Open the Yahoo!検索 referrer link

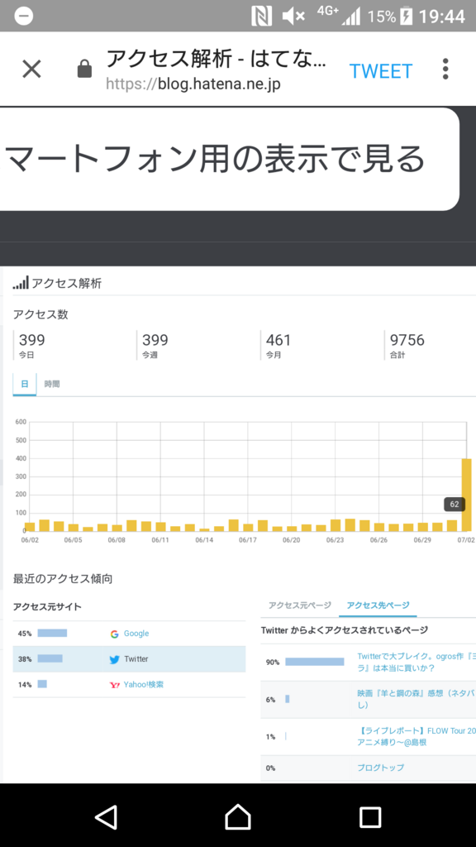point(144,684)
